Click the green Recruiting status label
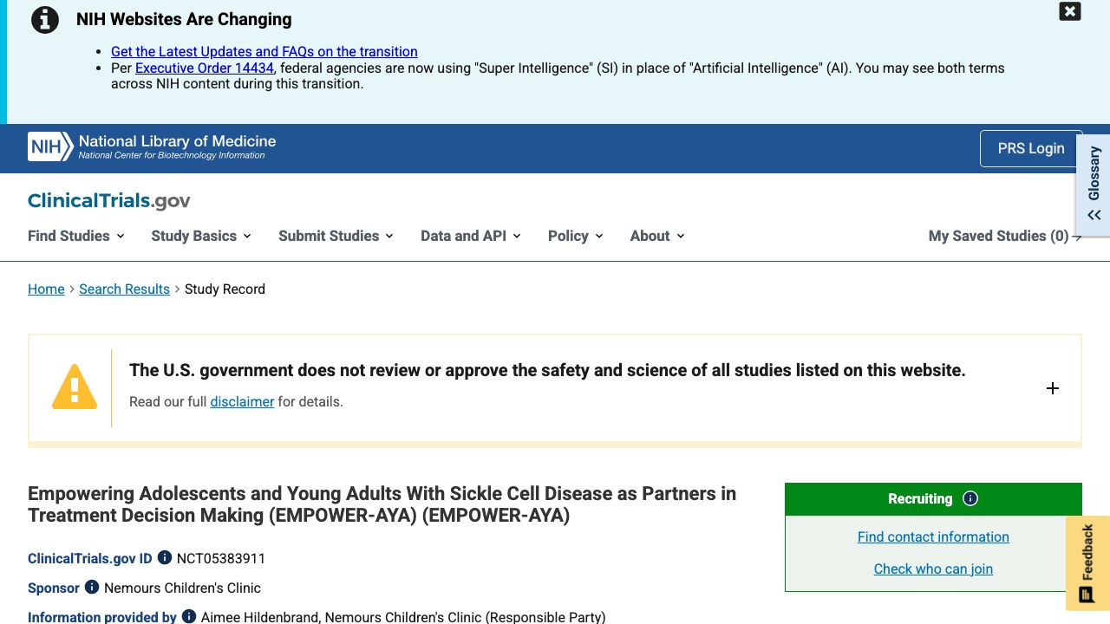 click(920, 498)
